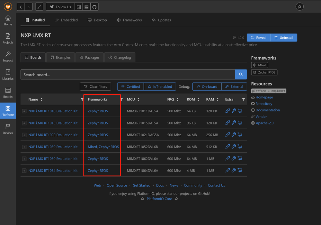
Task: Click the link icon for RT1010 row
Action: (227, 111)
